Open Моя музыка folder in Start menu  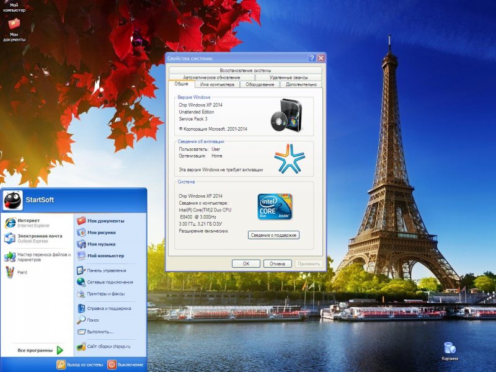96,244
